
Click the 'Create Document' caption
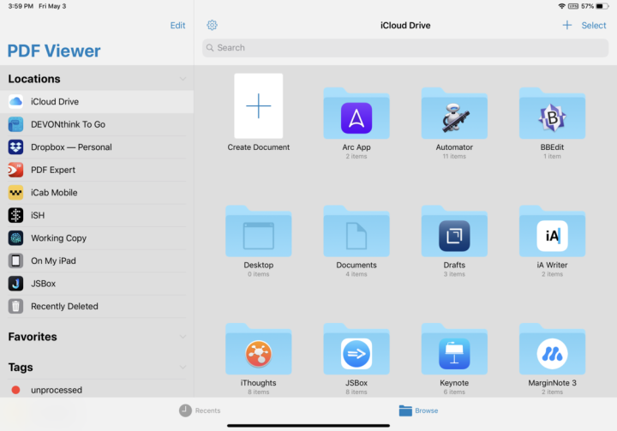[259, 147]
